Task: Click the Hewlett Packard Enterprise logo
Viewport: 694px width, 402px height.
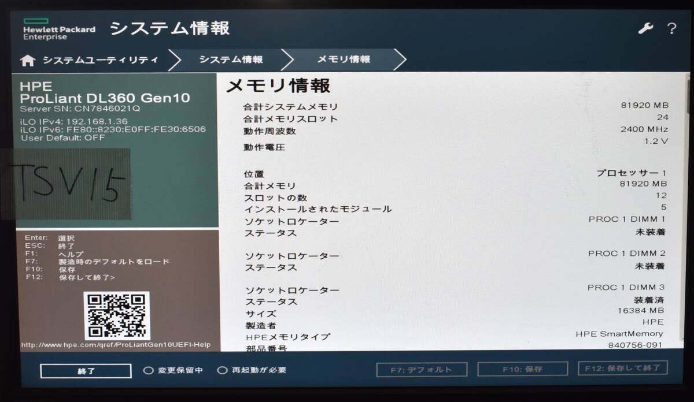Action: point(59,29)
